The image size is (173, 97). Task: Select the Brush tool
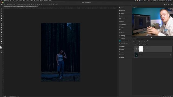[x=1, y=22]
